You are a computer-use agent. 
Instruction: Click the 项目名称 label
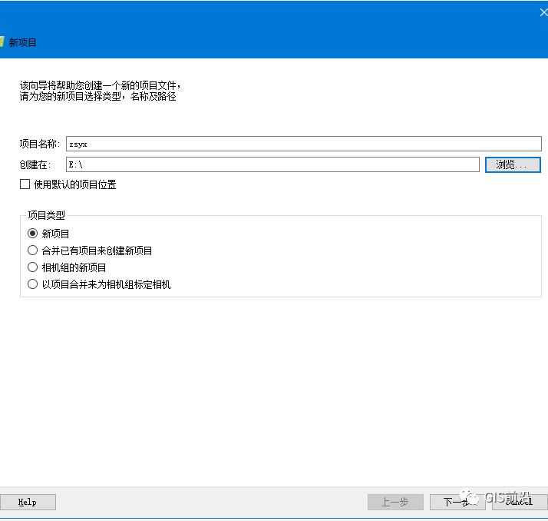point(39,144)
